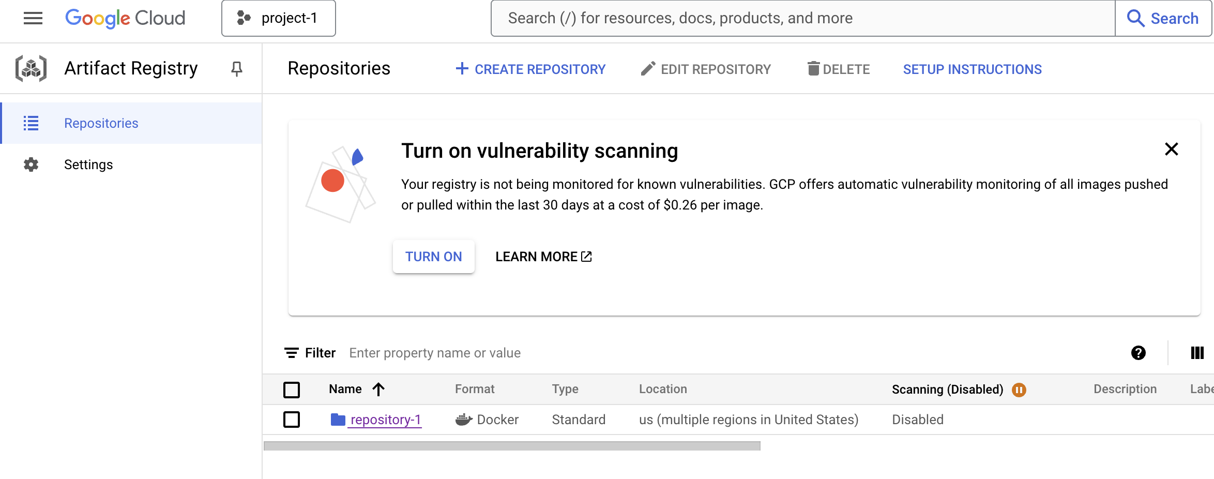Focus the resources search field

[803, 19]
